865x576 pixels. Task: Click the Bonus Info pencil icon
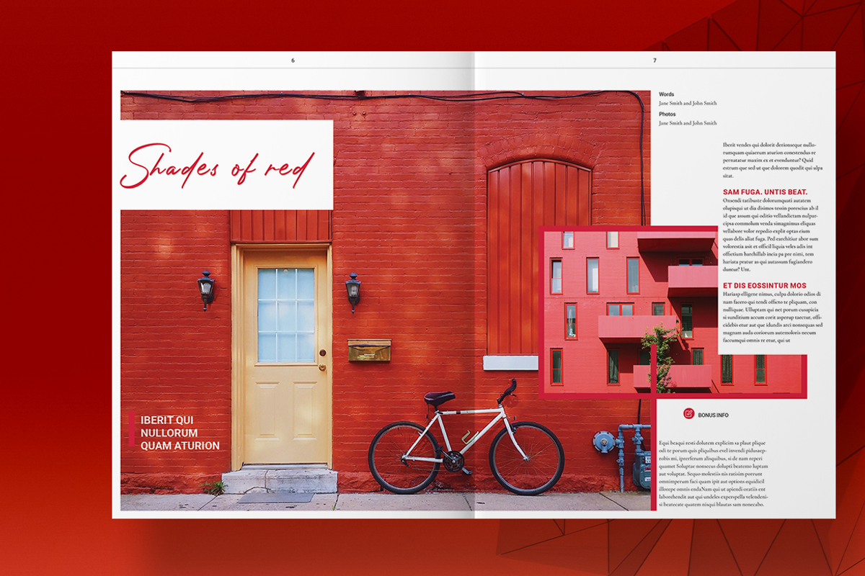pyautogui.click(x=689, y=414)
